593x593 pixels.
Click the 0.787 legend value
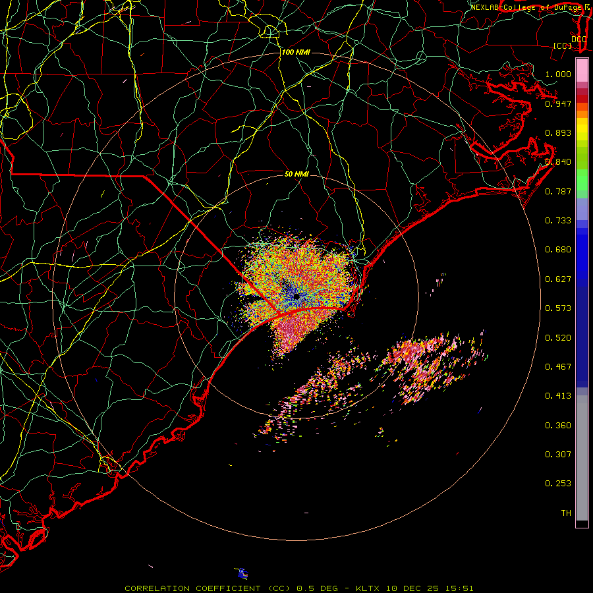[558, 191]
